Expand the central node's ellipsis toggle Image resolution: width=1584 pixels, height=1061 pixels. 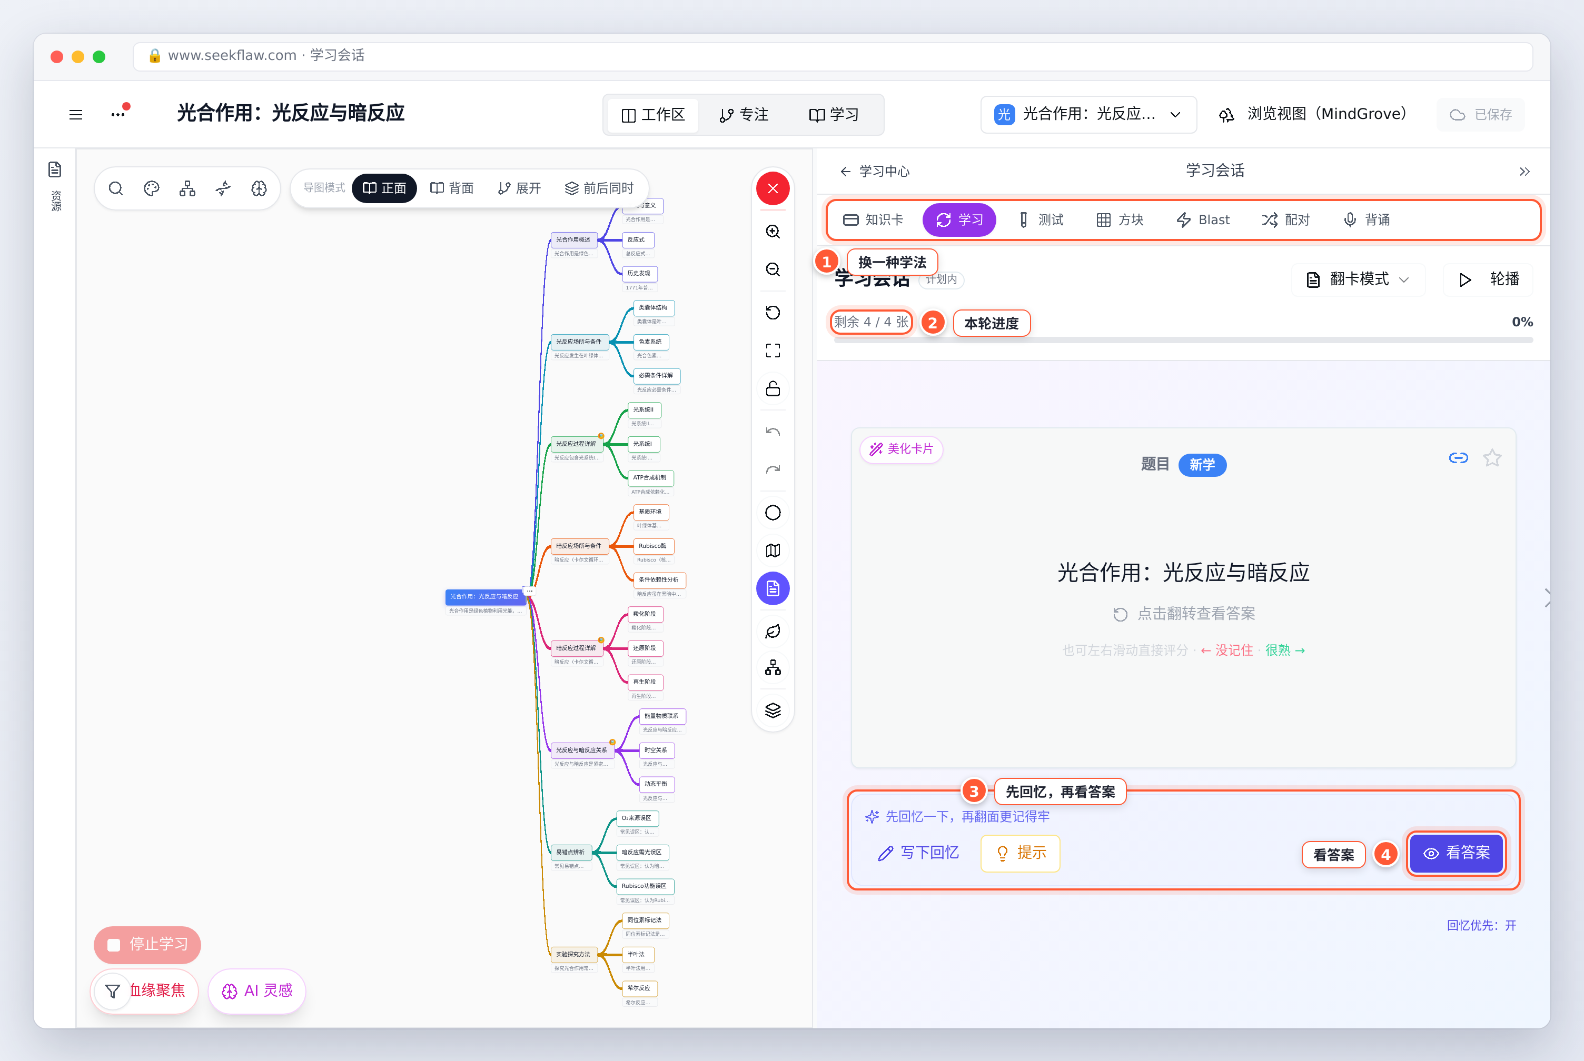530,592
